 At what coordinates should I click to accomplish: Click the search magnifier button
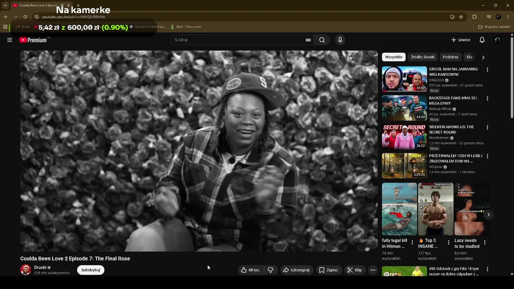click(322, 40)
